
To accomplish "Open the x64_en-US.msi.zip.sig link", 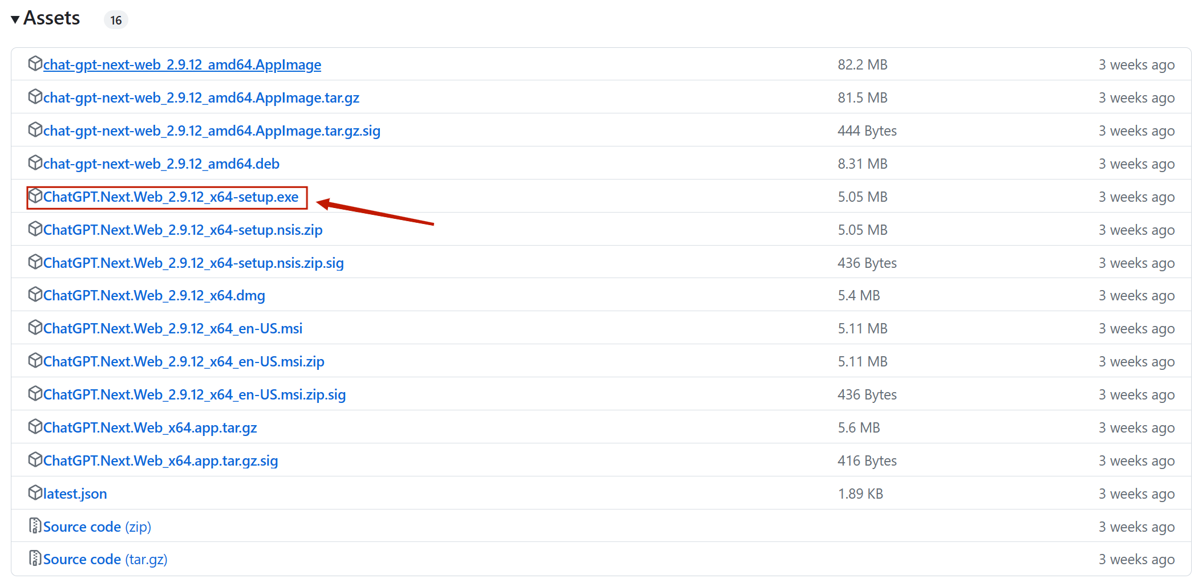I will [195, 395].
